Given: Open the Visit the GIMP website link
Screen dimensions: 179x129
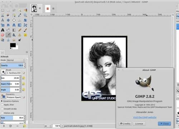Looking at the screenshot, I should click(x=145, y=118).
